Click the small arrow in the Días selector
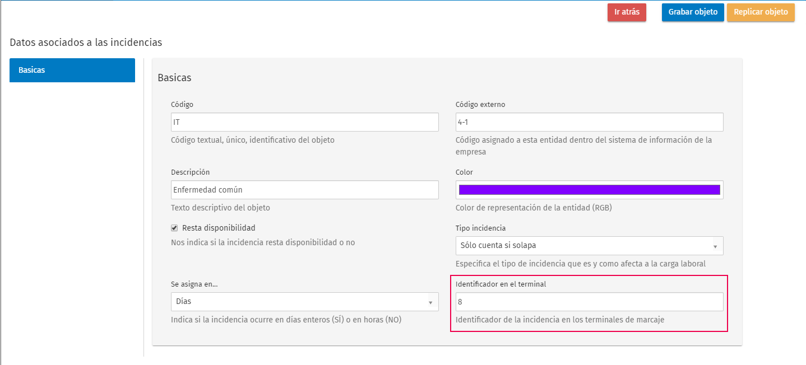806x365 pixels. (430, 302)
